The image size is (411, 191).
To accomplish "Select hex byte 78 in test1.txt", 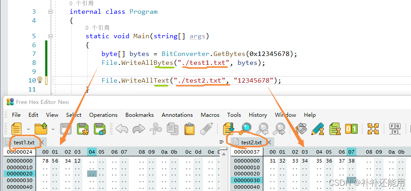I will [45, 161].
